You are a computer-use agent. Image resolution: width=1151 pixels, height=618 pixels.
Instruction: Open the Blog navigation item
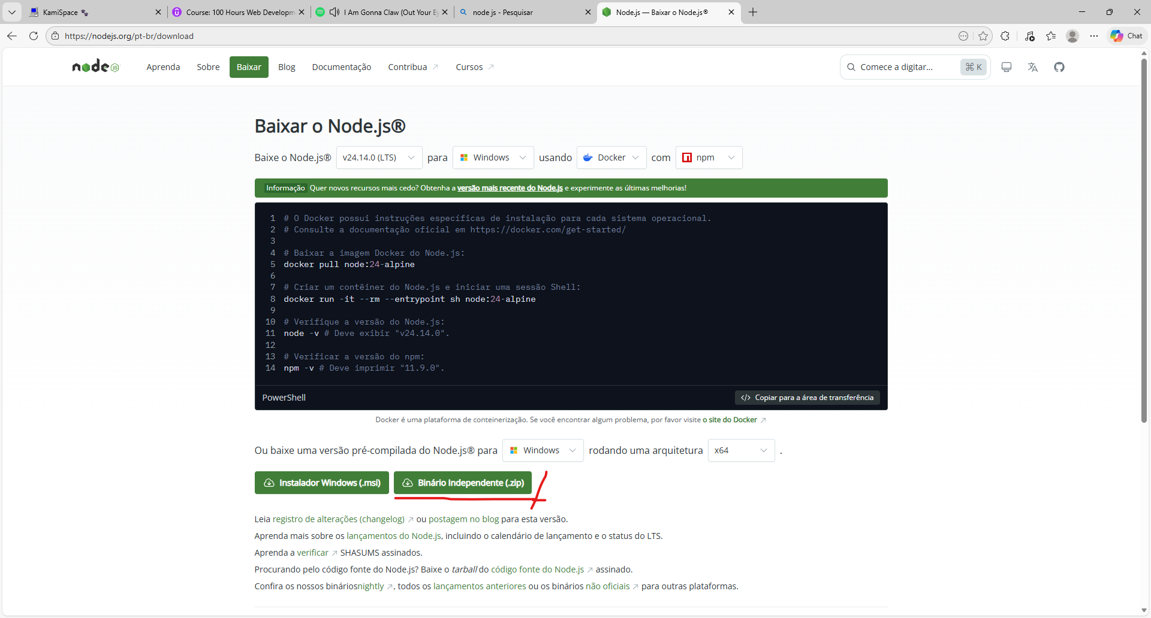[x=287, y=67]
